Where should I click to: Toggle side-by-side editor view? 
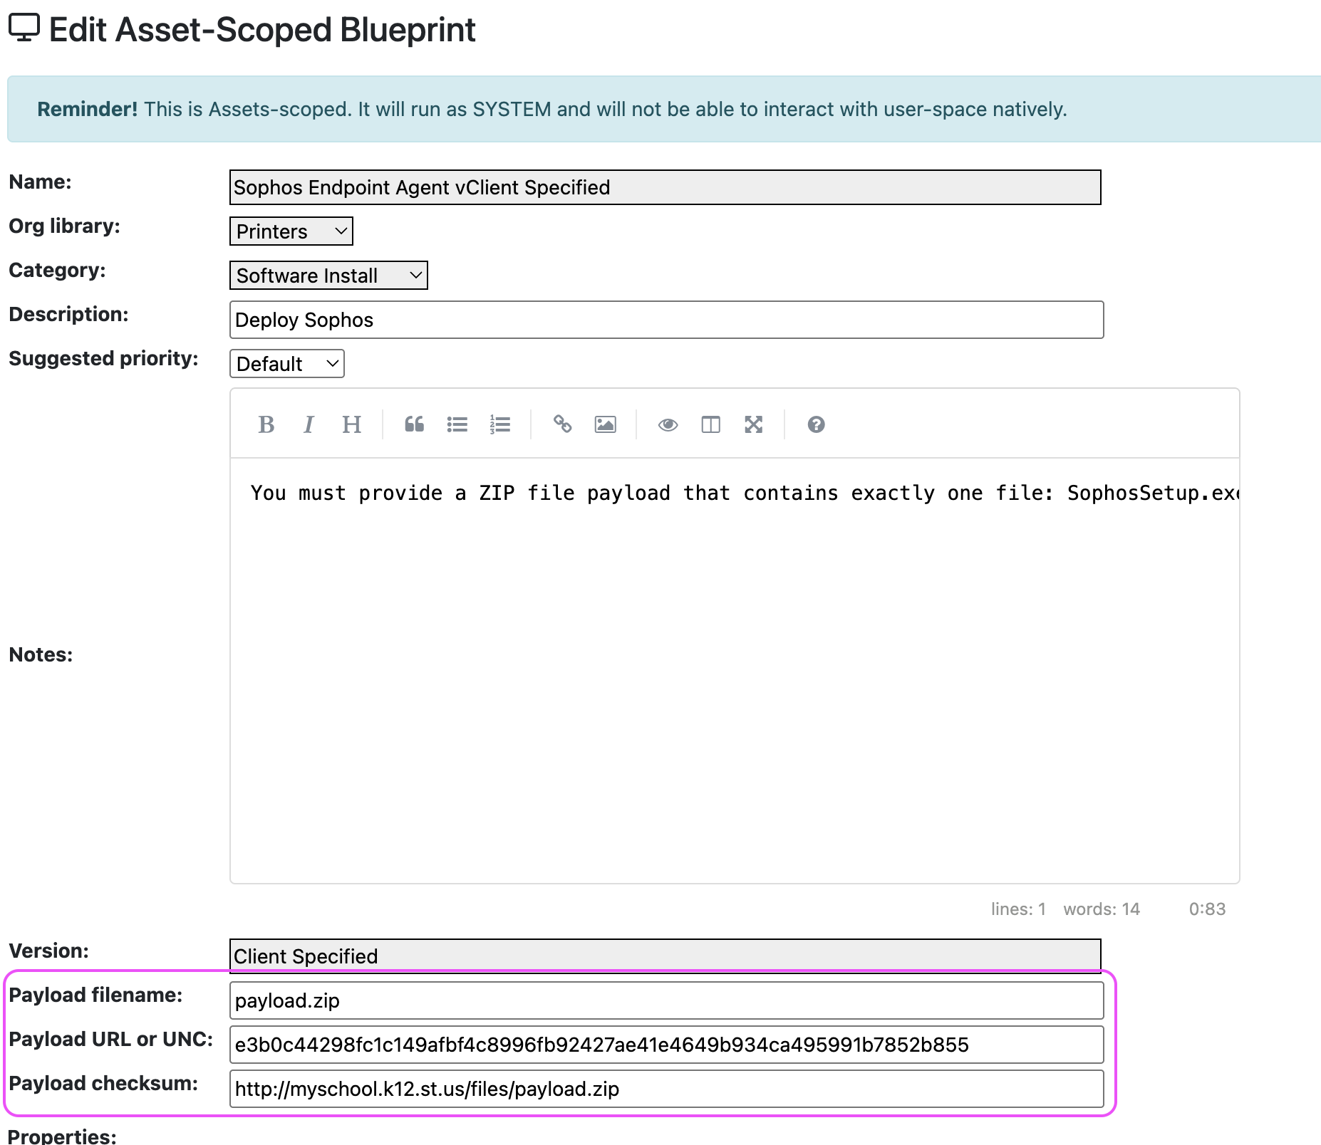pyautogui.click(x=711, y=424)
